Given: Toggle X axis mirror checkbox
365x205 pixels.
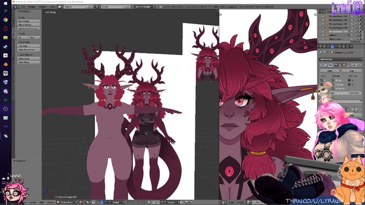Looking at the screenshot, I should (322, 80).
